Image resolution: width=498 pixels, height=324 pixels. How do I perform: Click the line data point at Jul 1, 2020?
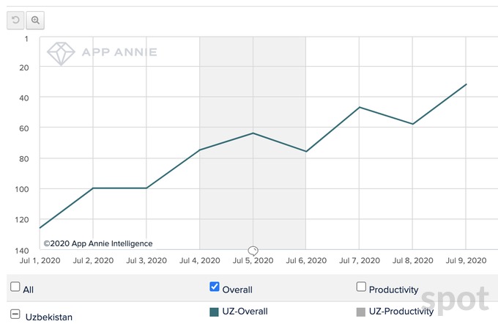click(x=40, y=228)
